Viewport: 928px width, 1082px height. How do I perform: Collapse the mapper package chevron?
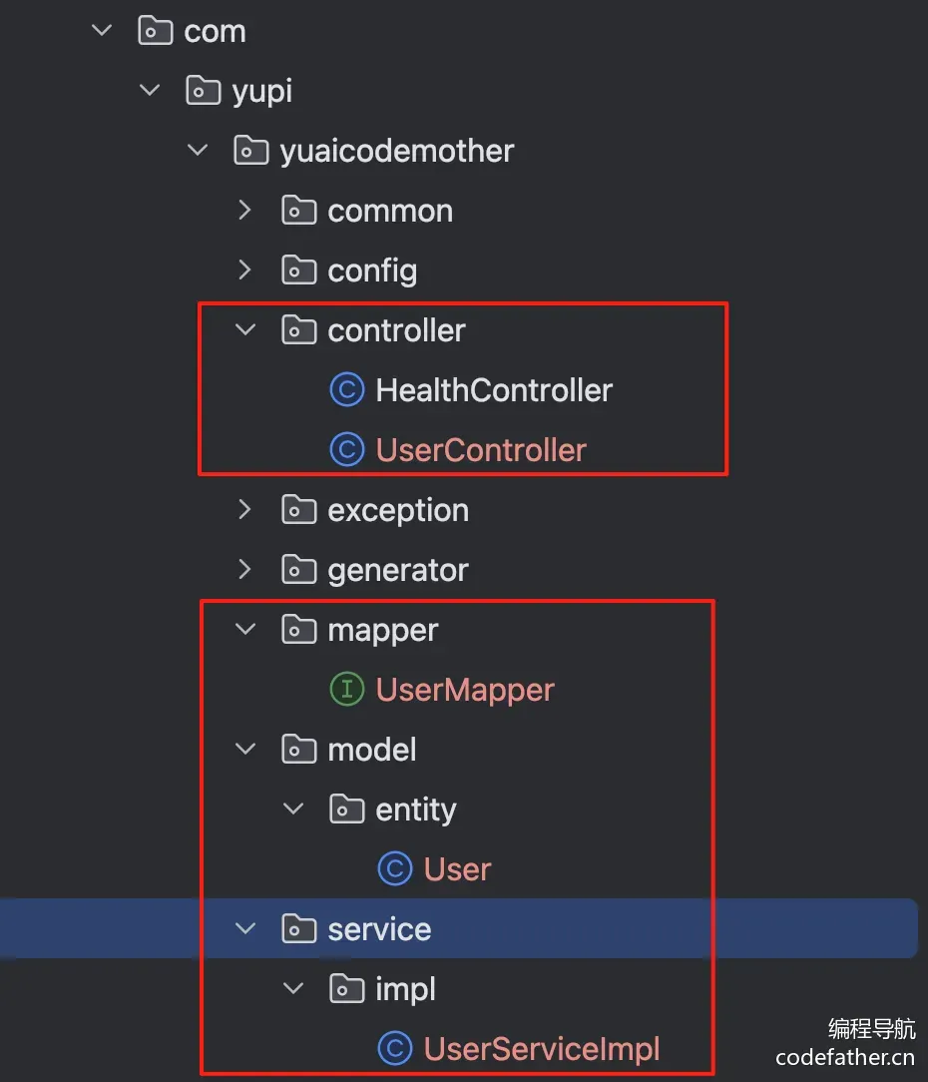click(x=244, y=629)
